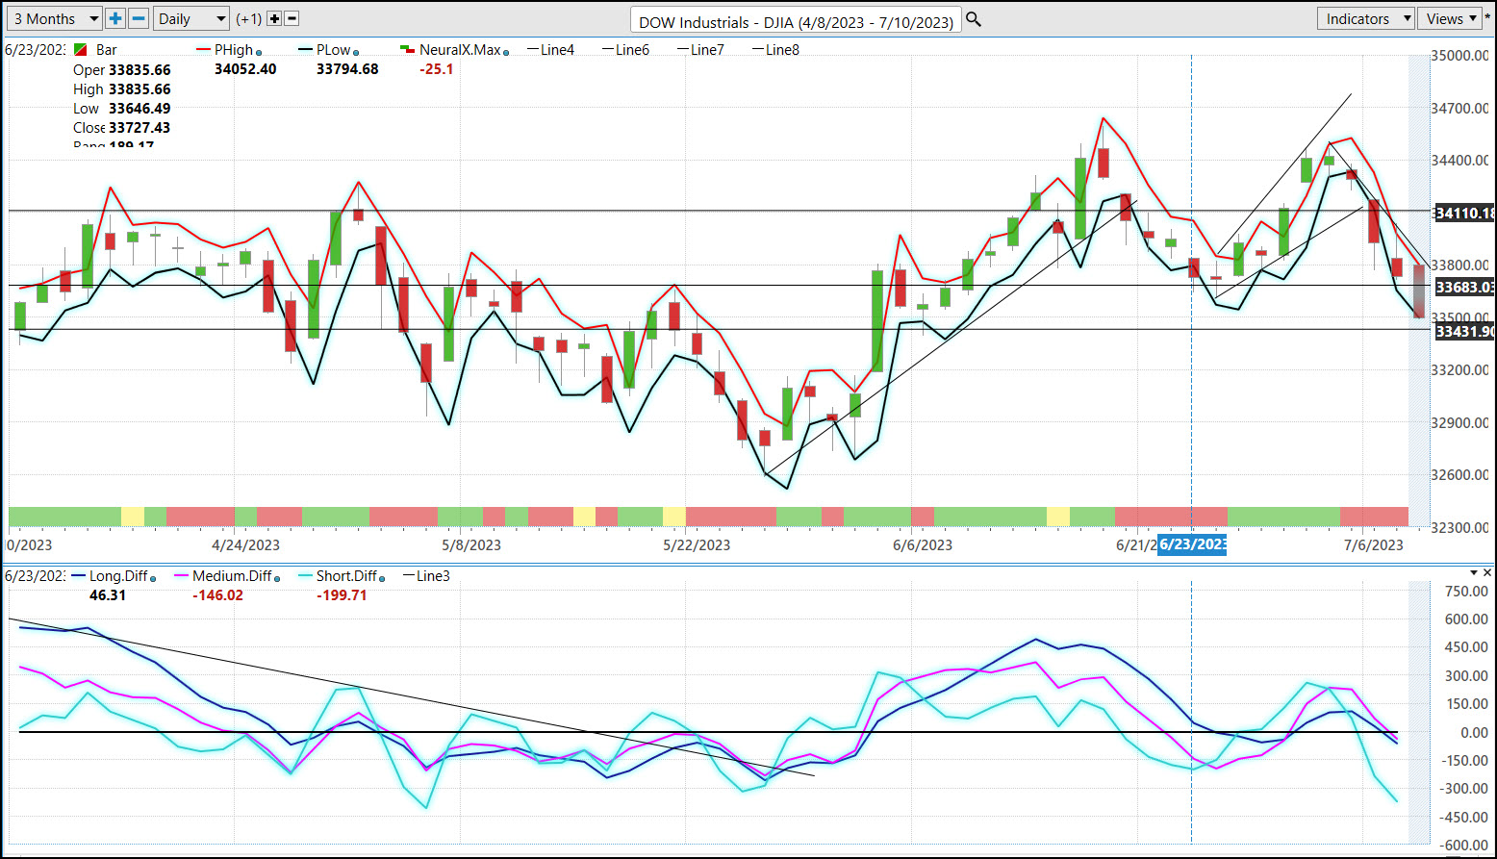This screenshot has height=859, width=1497.
Task: Open the Daily interval dropdown
Action: tap(191, 18)
